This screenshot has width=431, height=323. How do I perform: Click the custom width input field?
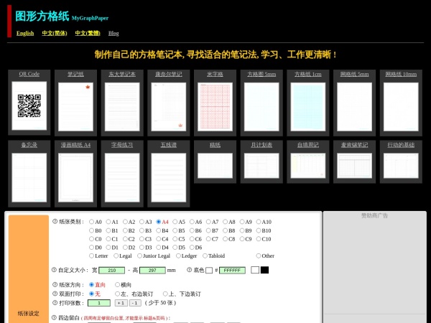[x=111, y=270]
